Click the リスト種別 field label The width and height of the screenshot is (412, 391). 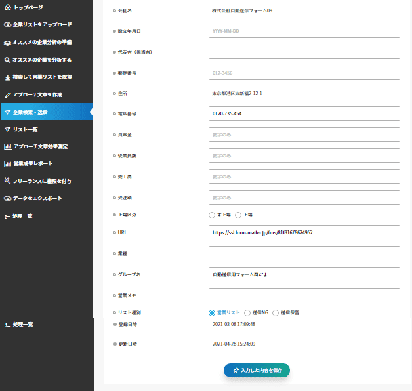click(129, 313)
